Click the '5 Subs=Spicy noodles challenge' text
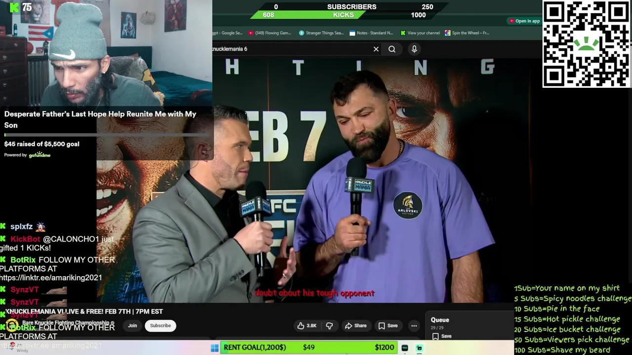Image resolution: width=632 pixels, height=355 pixels. coord(573,298)
